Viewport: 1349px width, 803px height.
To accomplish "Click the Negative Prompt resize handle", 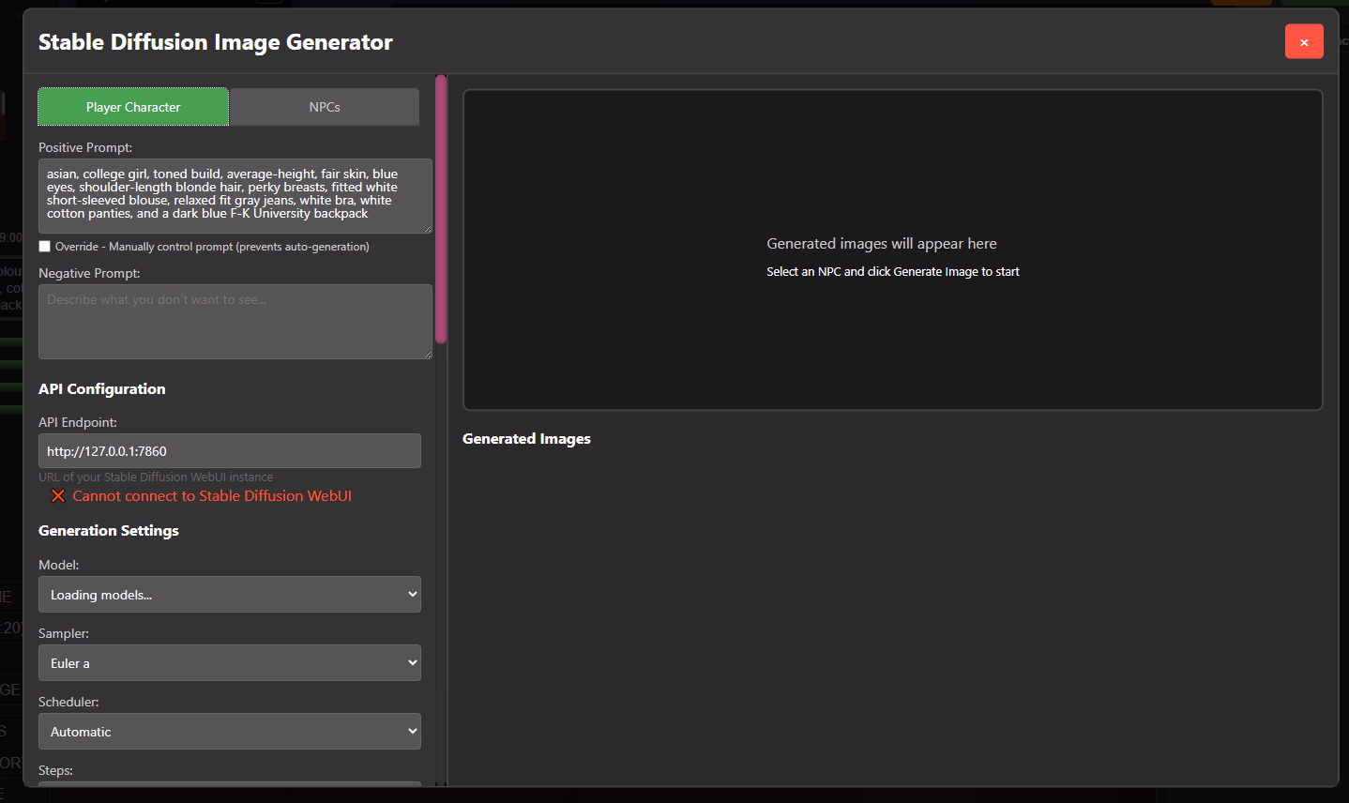I will [427, 354].
